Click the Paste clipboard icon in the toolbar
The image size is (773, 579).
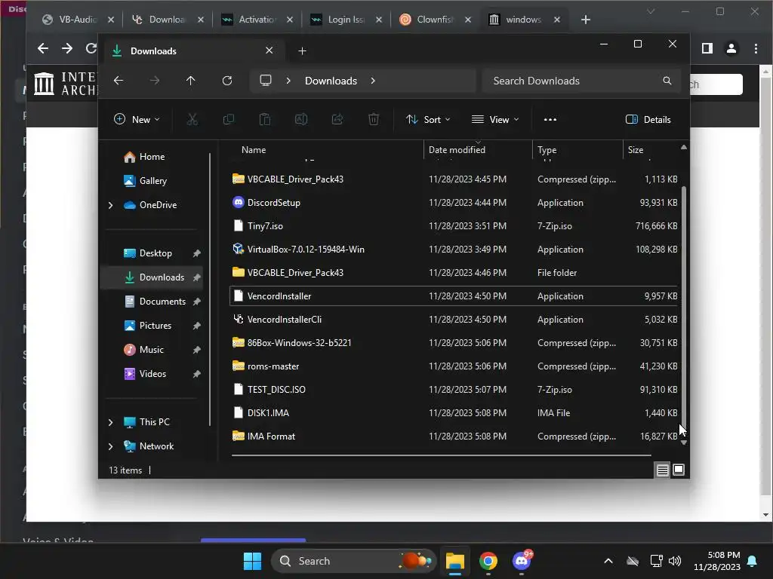click(265, 119)
